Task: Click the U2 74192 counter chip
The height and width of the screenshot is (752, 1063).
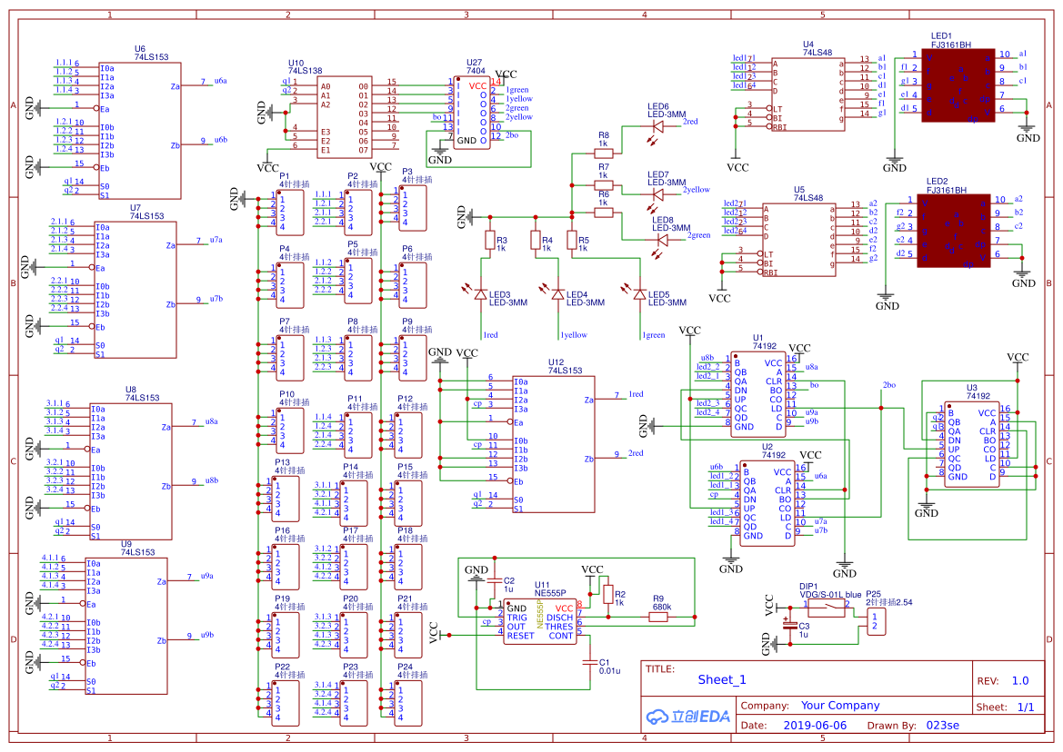Action: click(767, 502)
